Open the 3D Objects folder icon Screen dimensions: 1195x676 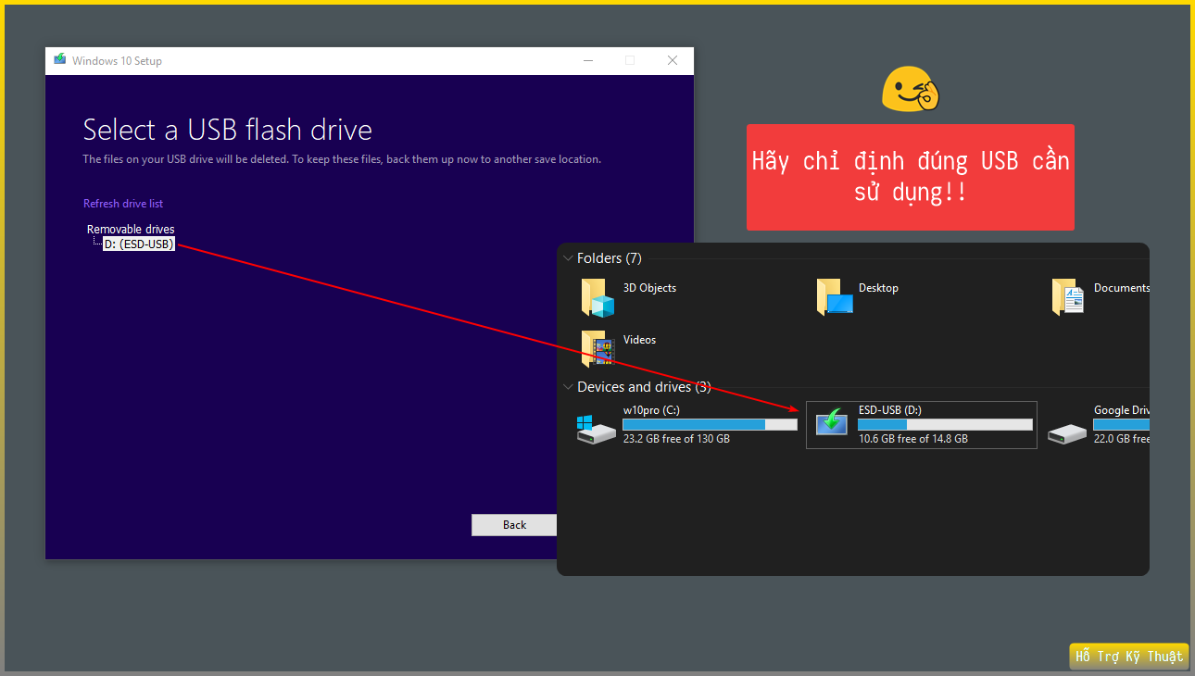pyautogui.click(x=598, y=298)
